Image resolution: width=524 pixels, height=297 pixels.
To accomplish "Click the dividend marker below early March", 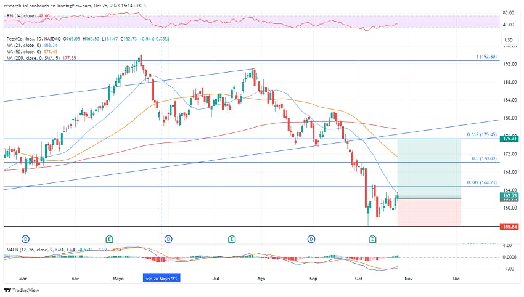I will point(25,239).
